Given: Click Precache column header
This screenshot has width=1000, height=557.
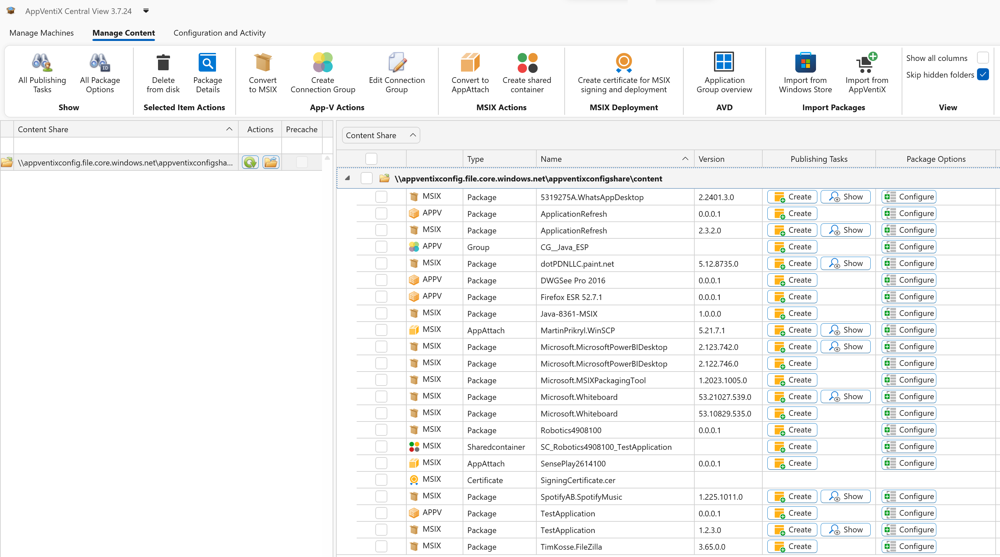Looking at the screenshot, I should click(x=302, y=129).
